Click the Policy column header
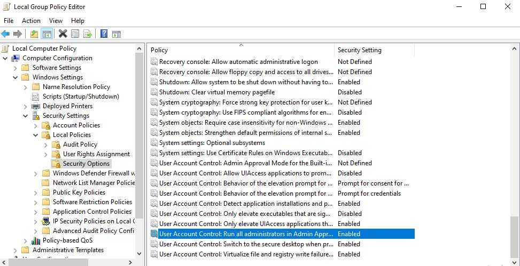The image size is (520, 266). 159,50
